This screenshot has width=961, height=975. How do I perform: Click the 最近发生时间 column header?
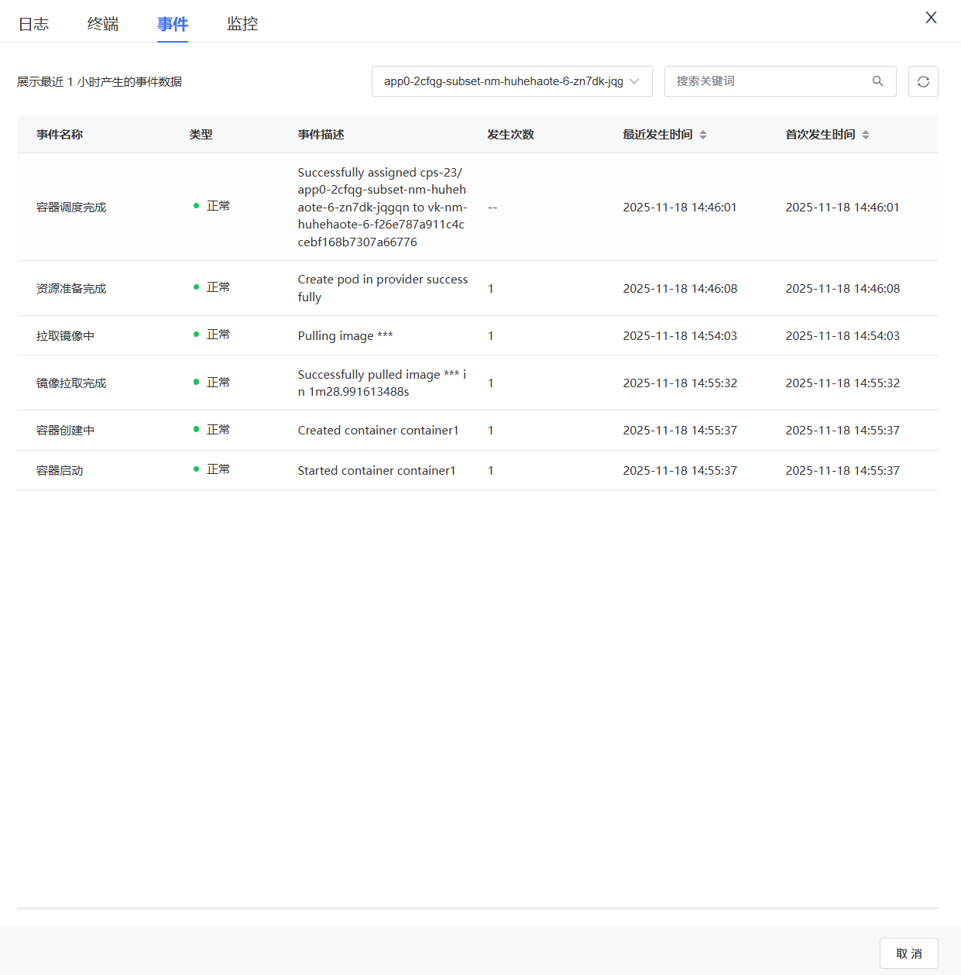pos(657,135)
